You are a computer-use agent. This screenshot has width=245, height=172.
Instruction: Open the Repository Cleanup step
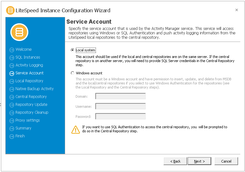tap(32, 112)
